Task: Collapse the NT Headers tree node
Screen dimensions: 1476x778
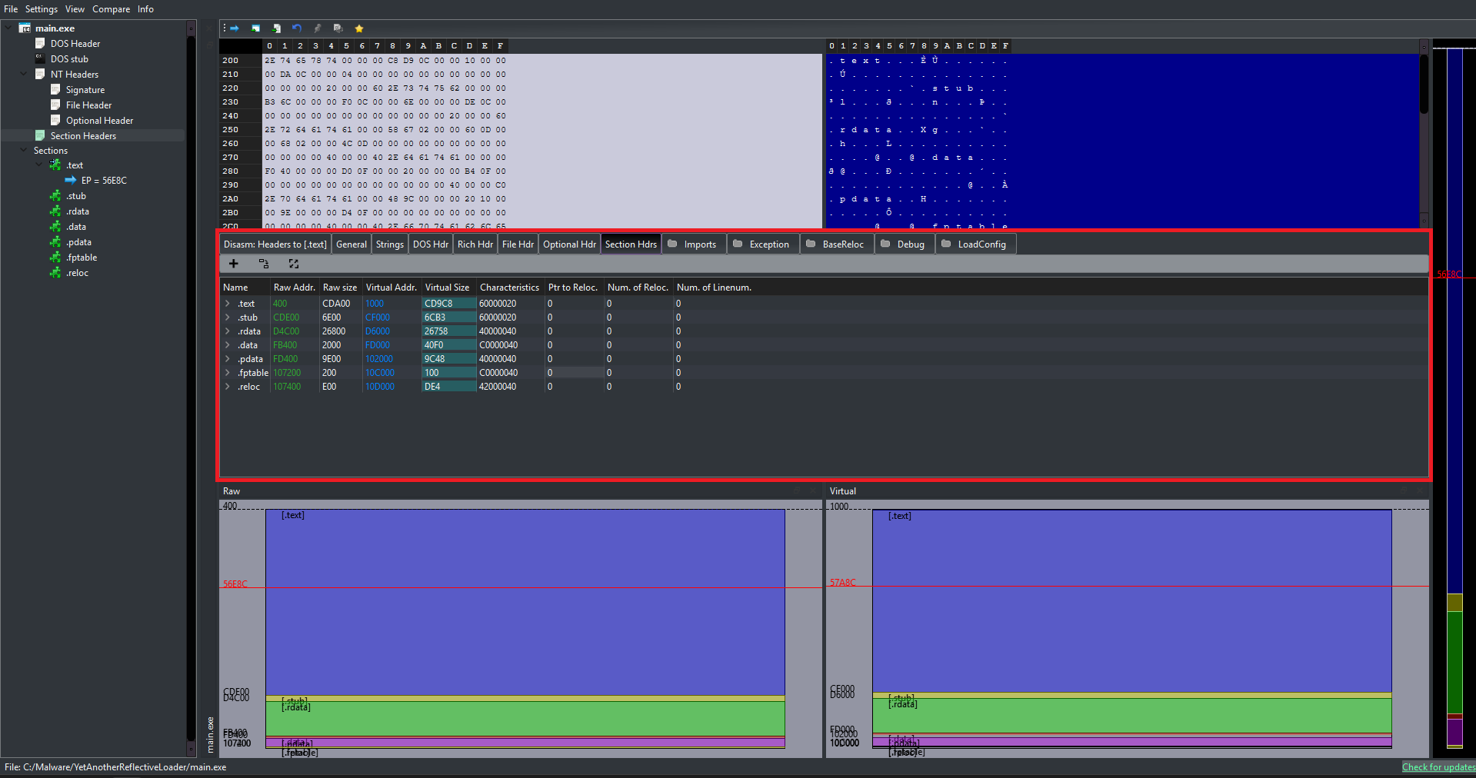Action: point(24,75)
